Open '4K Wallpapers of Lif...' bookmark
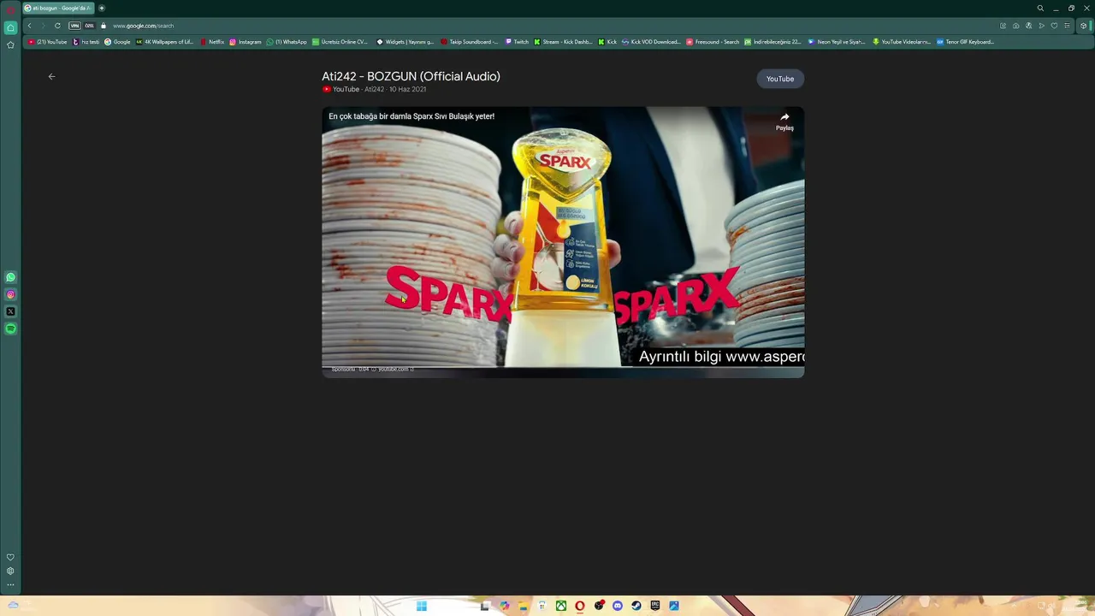This screenshot has height=616, width=1095. coord(165,41)
